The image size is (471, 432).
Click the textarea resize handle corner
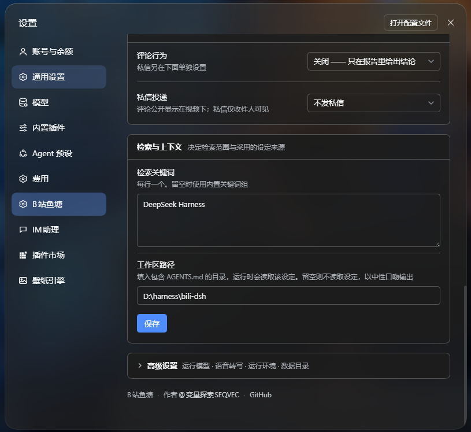click(x=437, y=244)
